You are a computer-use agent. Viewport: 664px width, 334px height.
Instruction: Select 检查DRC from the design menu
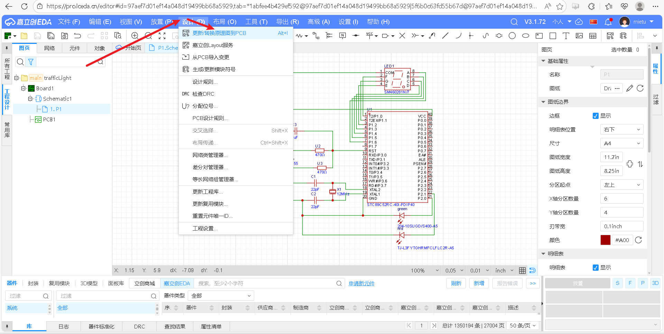(236, 94)
